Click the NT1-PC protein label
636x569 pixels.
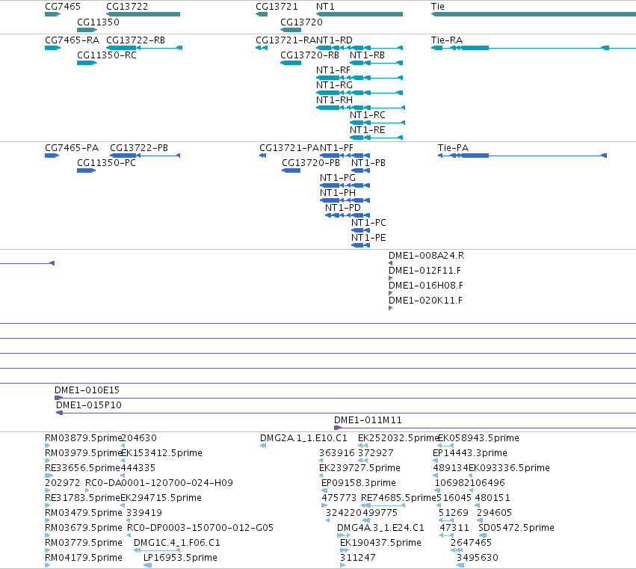368,223
